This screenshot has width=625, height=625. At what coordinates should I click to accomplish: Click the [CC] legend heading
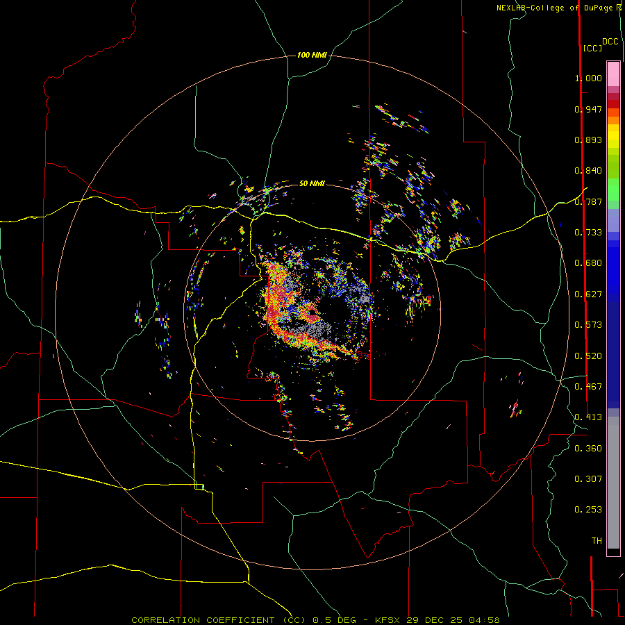click(x=592, y=48)
